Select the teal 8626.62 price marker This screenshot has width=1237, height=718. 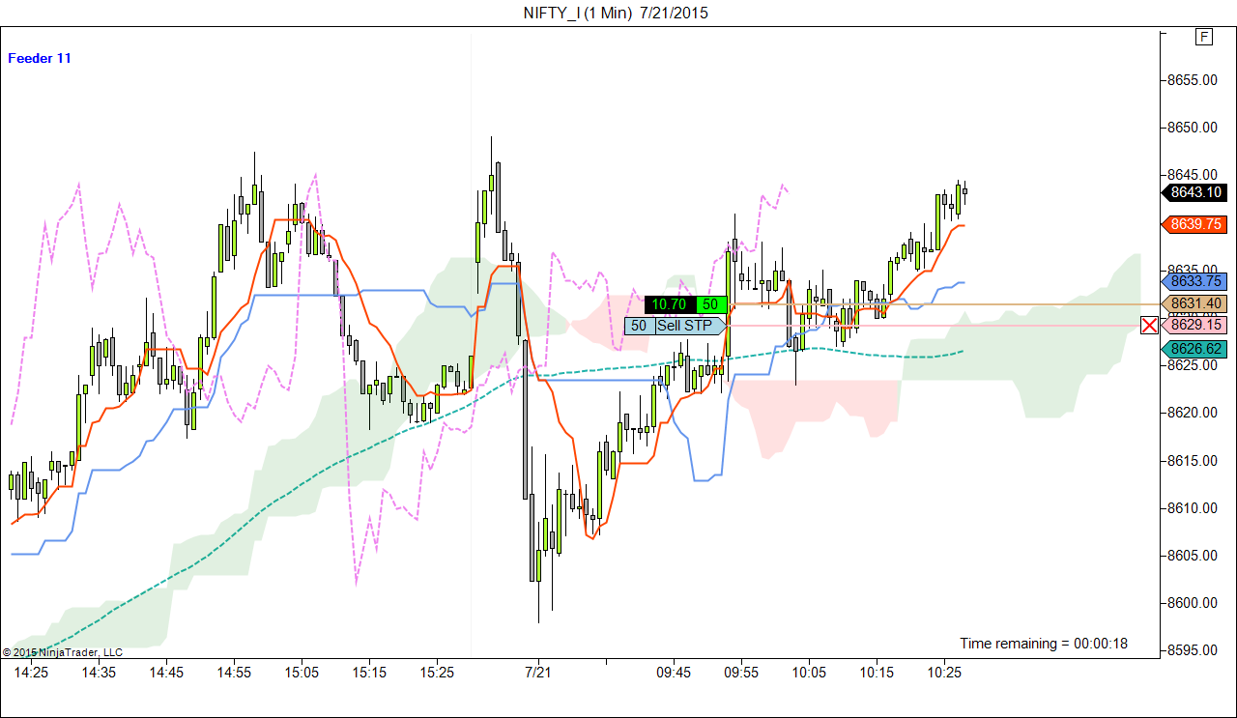pyautogui.click(x=1194, y=349)
